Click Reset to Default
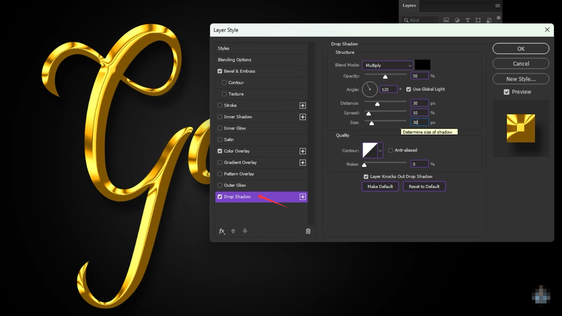This screenshot has height=316, width=562. [424, 186]
